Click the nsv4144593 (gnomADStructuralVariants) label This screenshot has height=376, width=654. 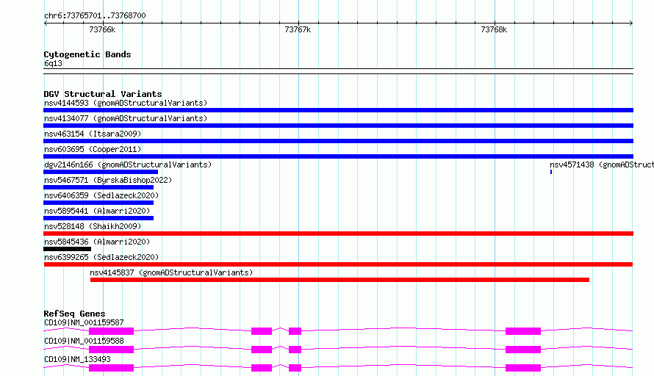pos(126,103)
